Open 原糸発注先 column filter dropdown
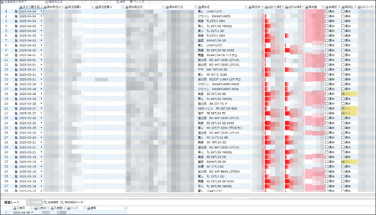Viewport: 376px width, 215px height. pyautogui.click(x=163, y=7)
